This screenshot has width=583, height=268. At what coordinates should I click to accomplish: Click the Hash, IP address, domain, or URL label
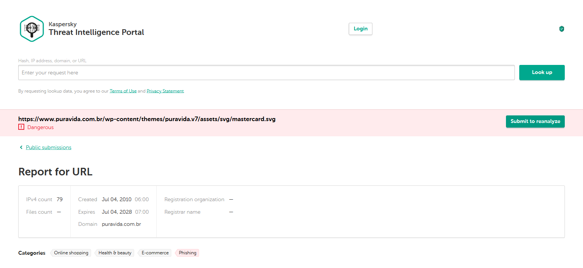pos(52,61)
